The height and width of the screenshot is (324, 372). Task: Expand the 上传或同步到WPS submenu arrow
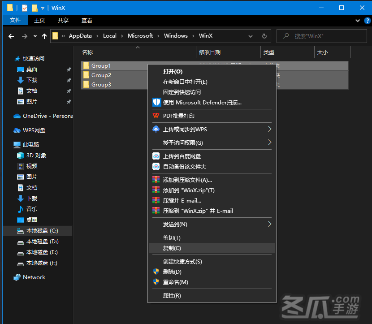point(269,129)
